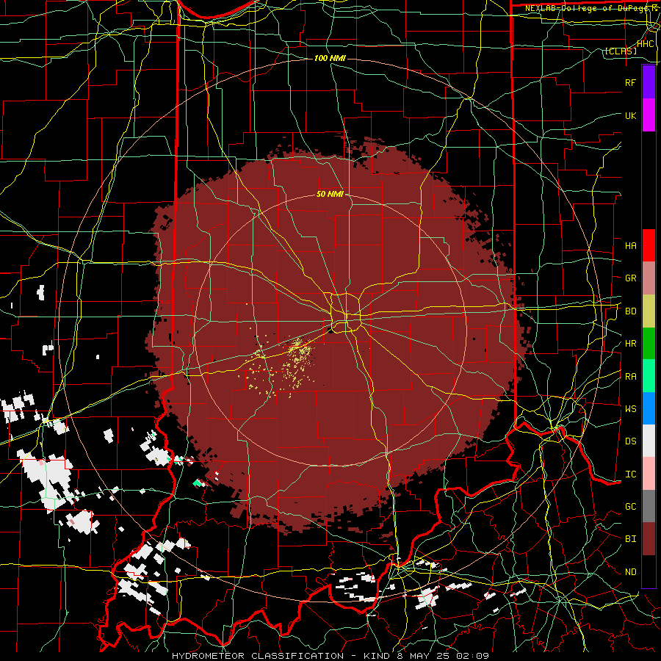
Task: Click the HR legend label
Action: pyautogui.click(x=631, y=344)
